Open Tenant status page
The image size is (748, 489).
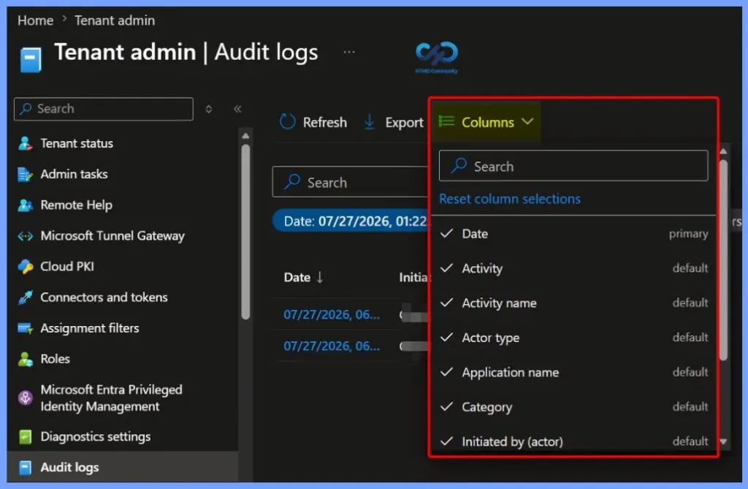click(x=77, y=143)
